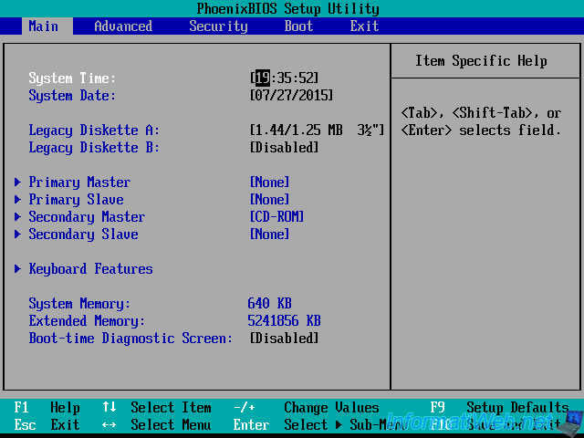Toggle Boot-time Diagnostic Screen Disabled value
584x438 pixels.
pos(284,339)
